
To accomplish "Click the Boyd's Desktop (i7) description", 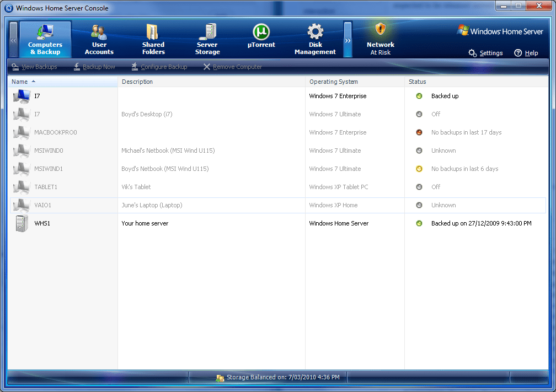I will (x=147, y=114).
